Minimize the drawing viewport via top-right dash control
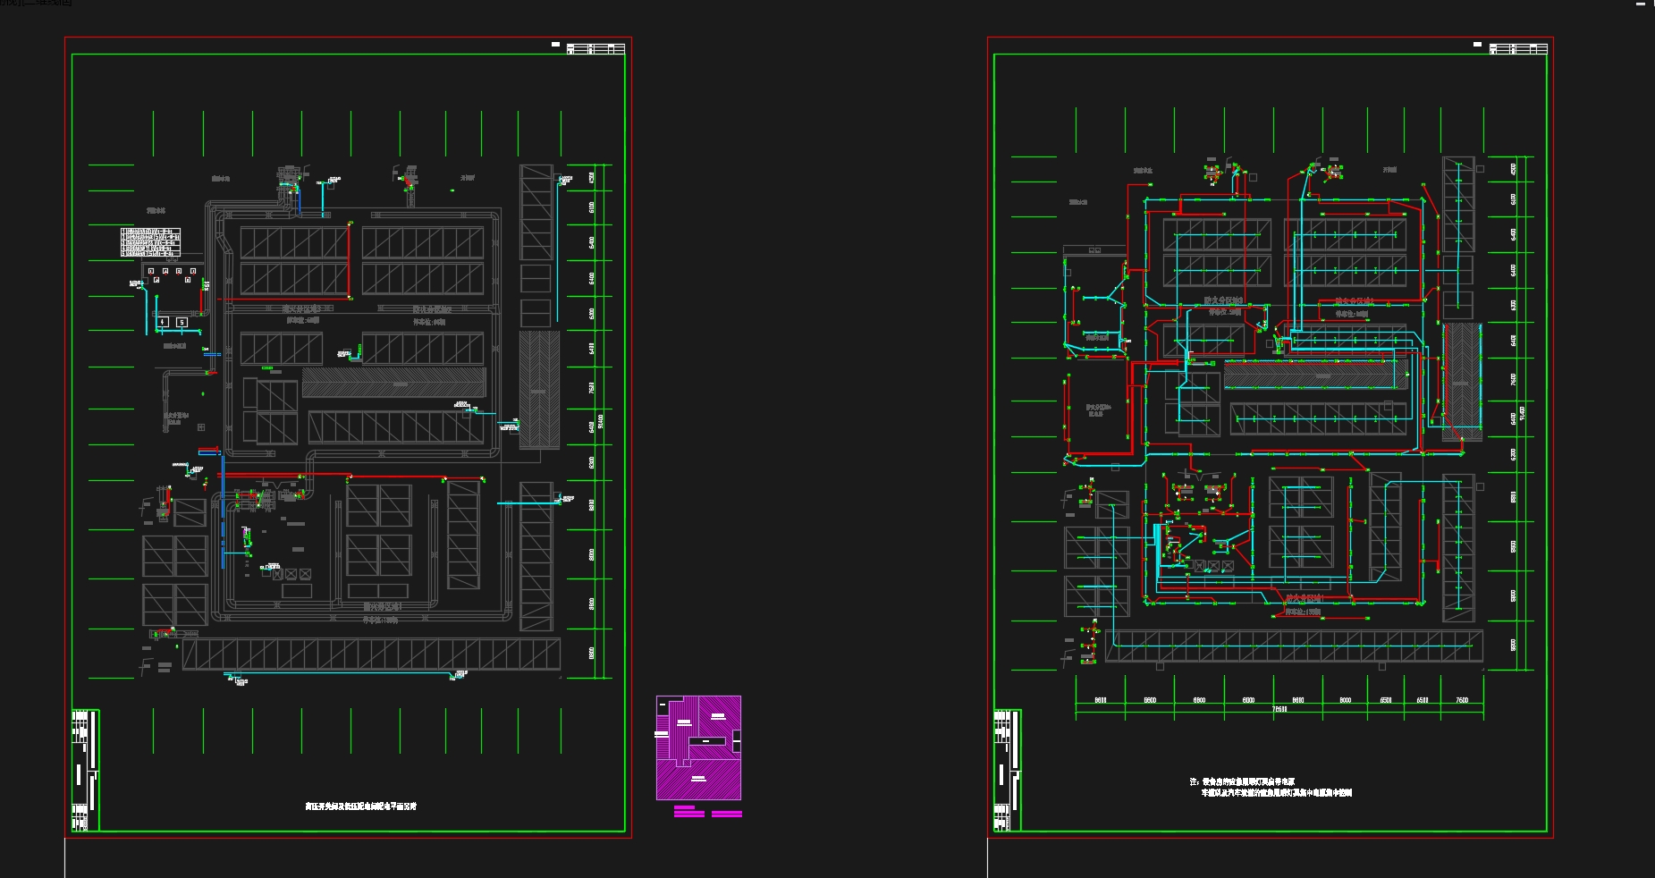This screenshot has height=878, width=1655. pyautogui.click(x=1640, y=4)
